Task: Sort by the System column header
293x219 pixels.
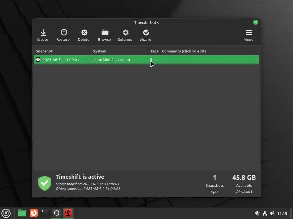Action: [x=120, y=51]
